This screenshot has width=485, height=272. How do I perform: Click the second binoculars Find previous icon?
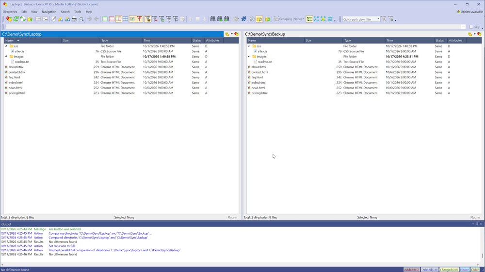pyautogui.click(x=220, y=19)
